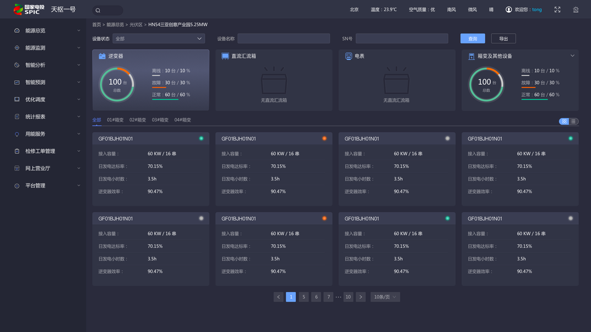Click the empty box icon under 直流汇流箱
The height and width of the screenshot is (332, 591).
[274, 80]
